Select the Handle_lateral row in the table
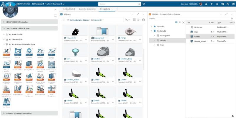236x118 pixels. click(210, 41)
